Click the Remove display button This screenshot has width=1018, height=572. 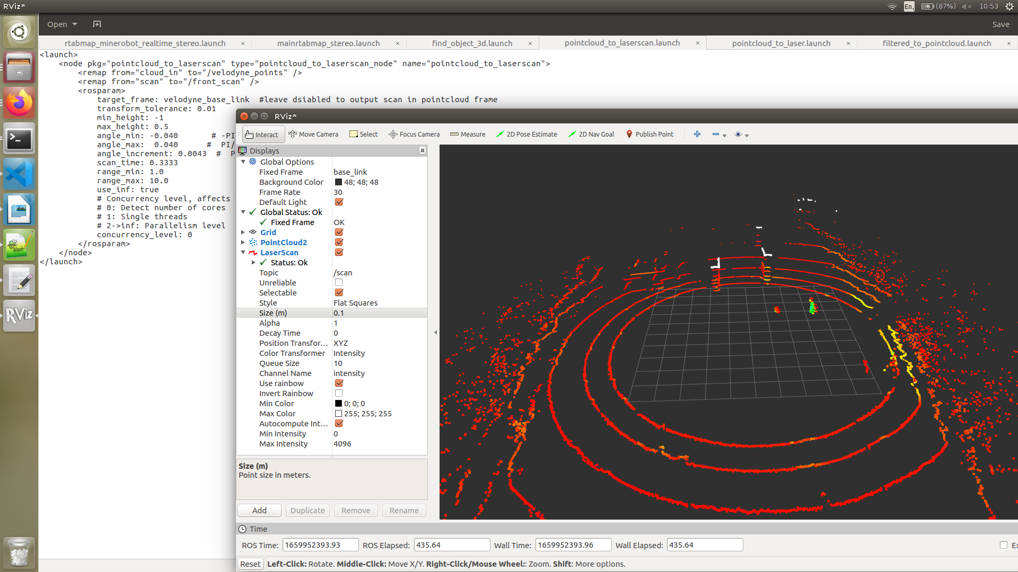356,510
